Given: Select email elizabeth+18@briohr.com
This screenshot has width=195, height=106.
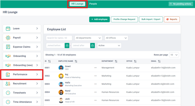Looking at the screenshot, I should click(x=163, y=100).
